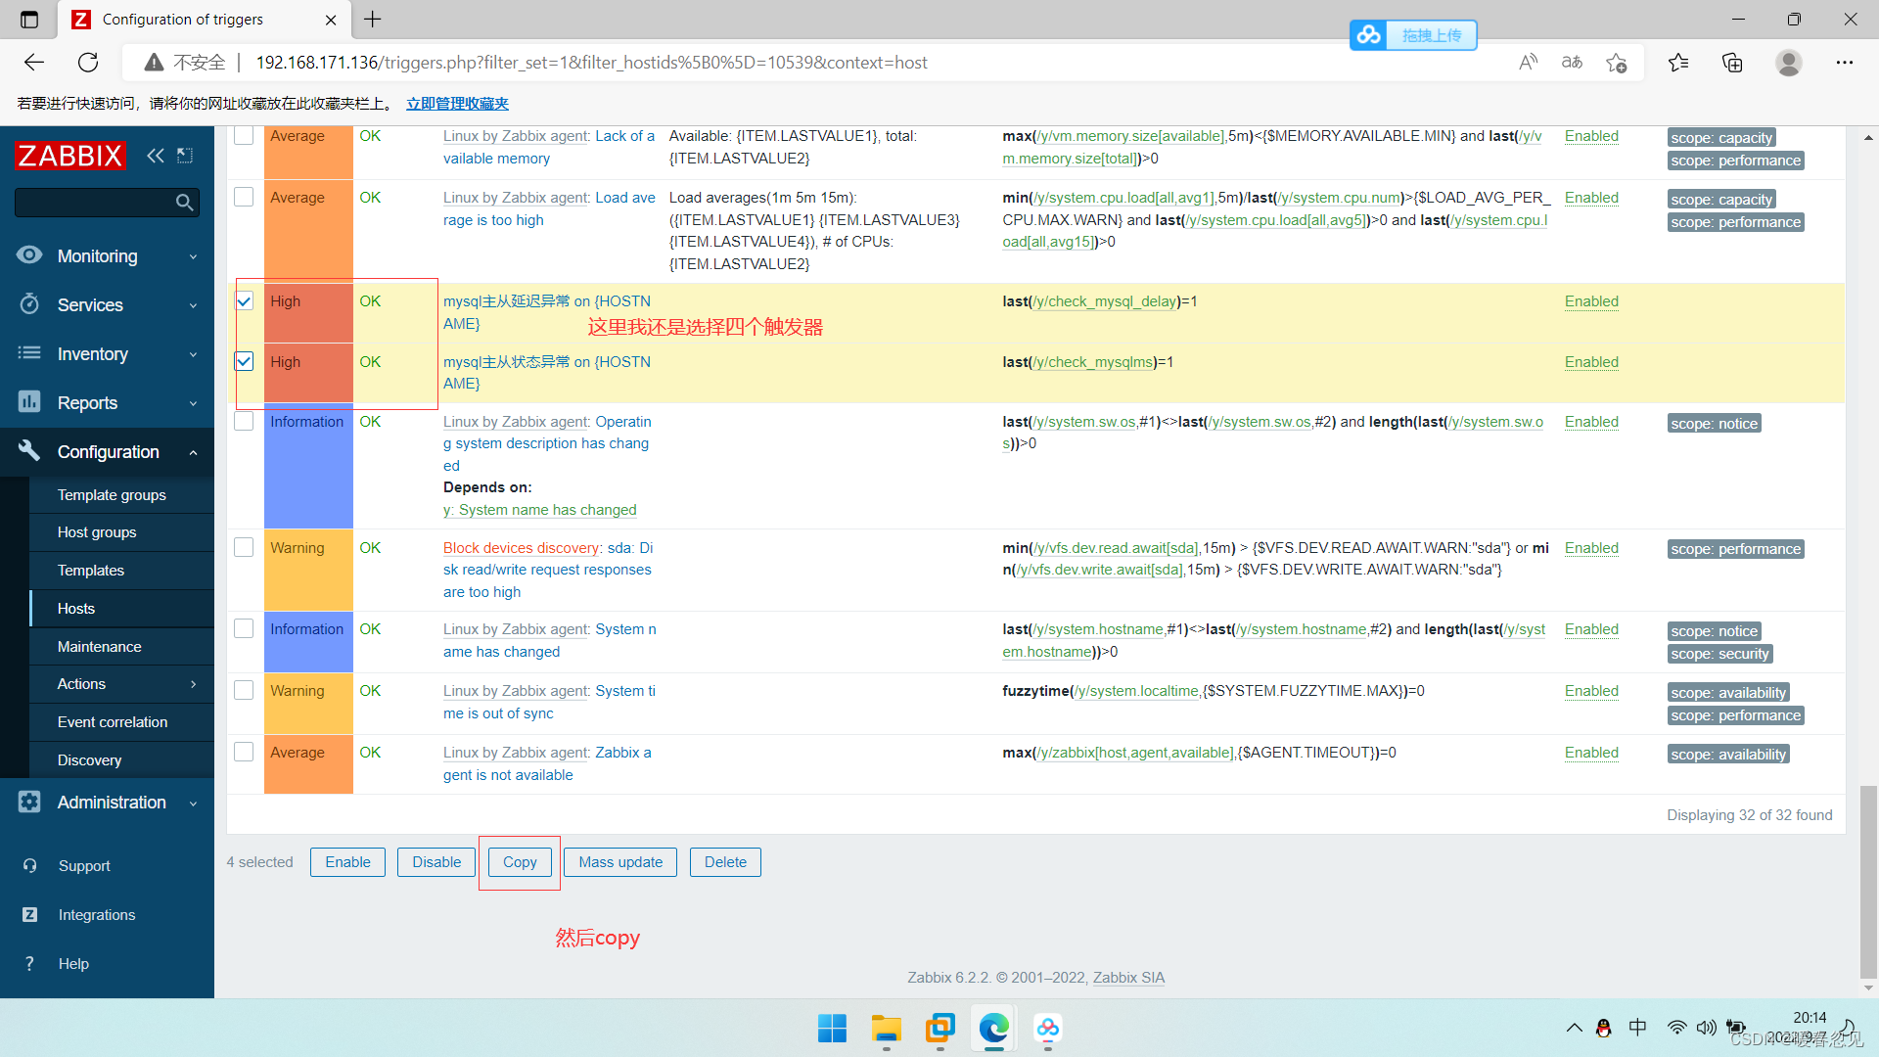Screen dimensions: 1879x1057
Task: Click the Copy button
Action: tap(520, 862)
